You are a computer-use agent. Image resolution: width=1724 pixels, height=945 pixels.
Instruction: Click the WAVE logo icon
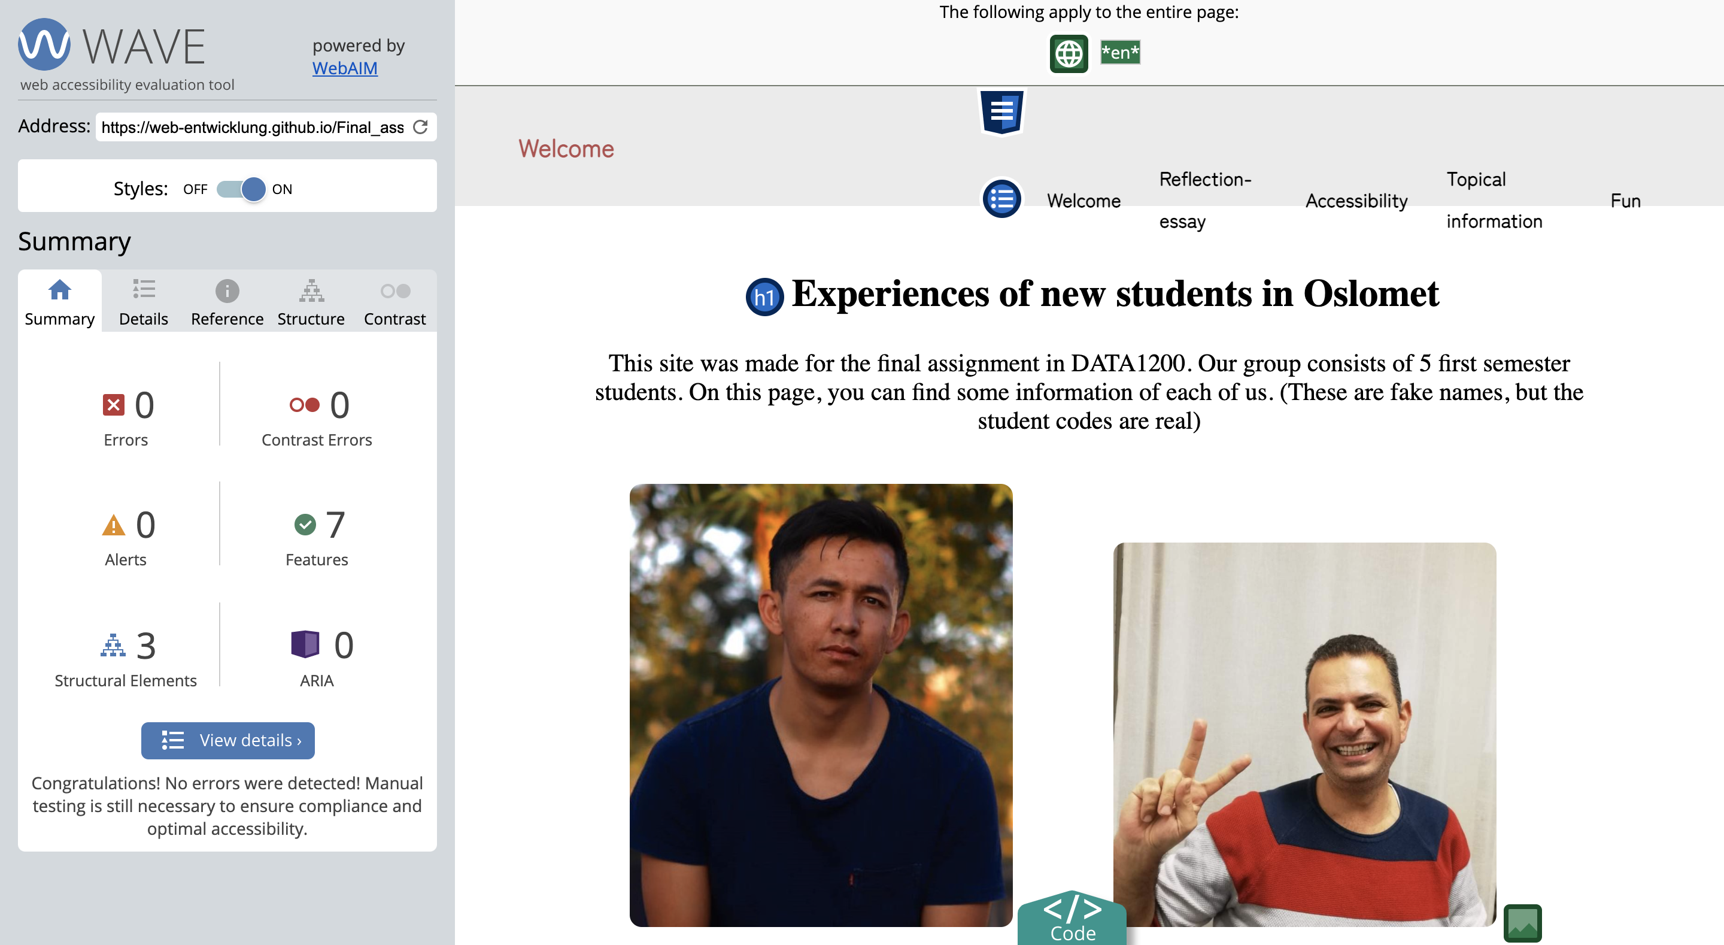click(44, 45)
